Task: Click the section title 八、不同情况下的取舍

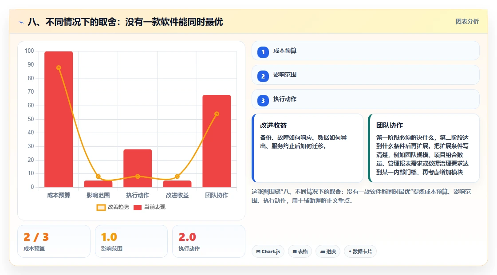Action: pyautogui.click(x=126, y=22)
